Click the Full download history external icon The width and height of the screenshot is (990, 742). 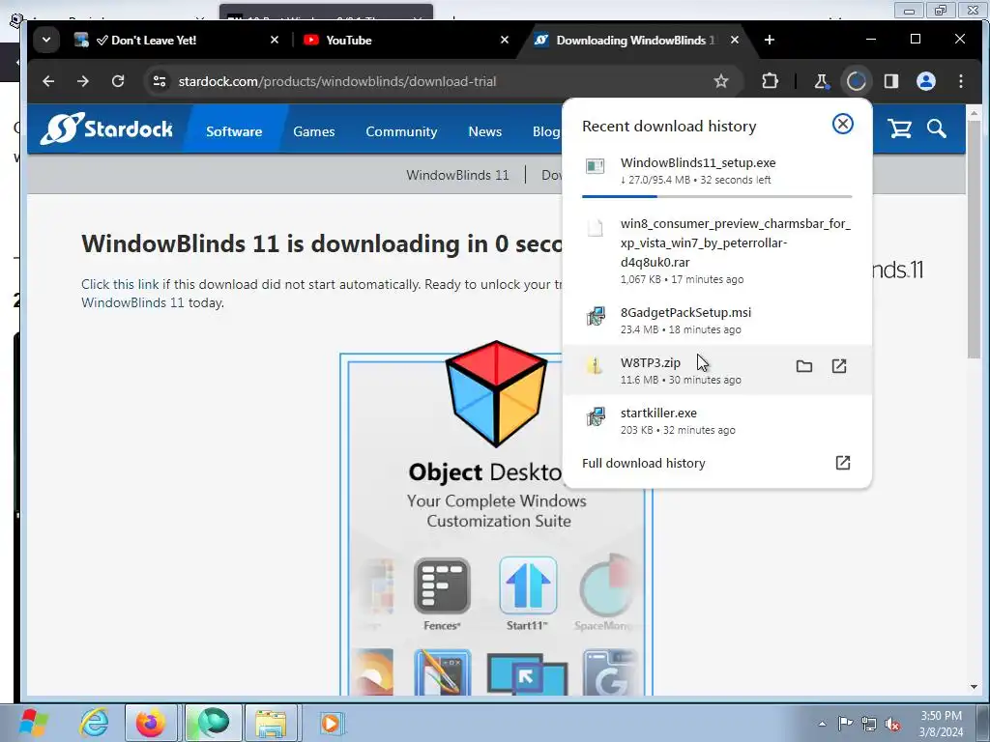[843, 463]
